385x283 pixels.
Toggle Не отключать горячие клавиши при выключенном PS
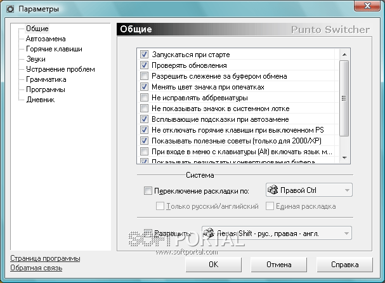coord(144,130)
